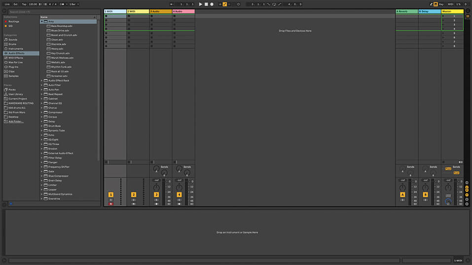Expand the Audio Effect Rack folder
Viewport: 472px width, 265px height.
tap(42, 81)
